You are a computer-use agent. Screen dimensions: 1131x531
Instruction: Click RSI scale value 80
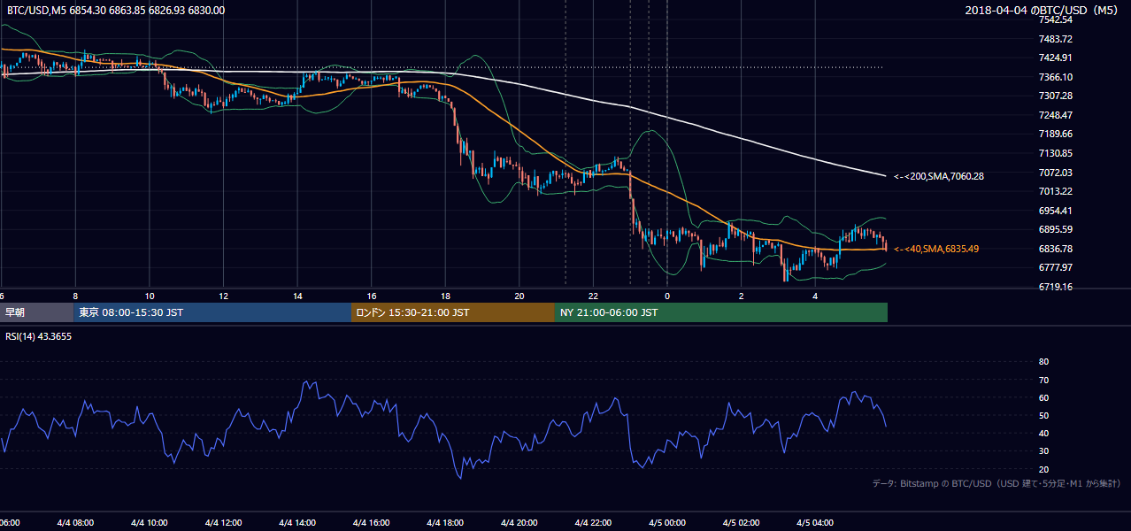tap(1043, 362)
